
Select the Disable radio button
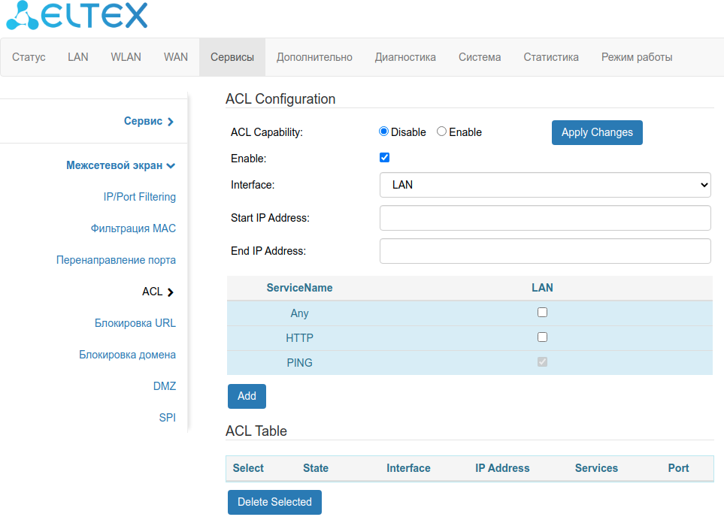pyautogui.click(x=384, y=132)
